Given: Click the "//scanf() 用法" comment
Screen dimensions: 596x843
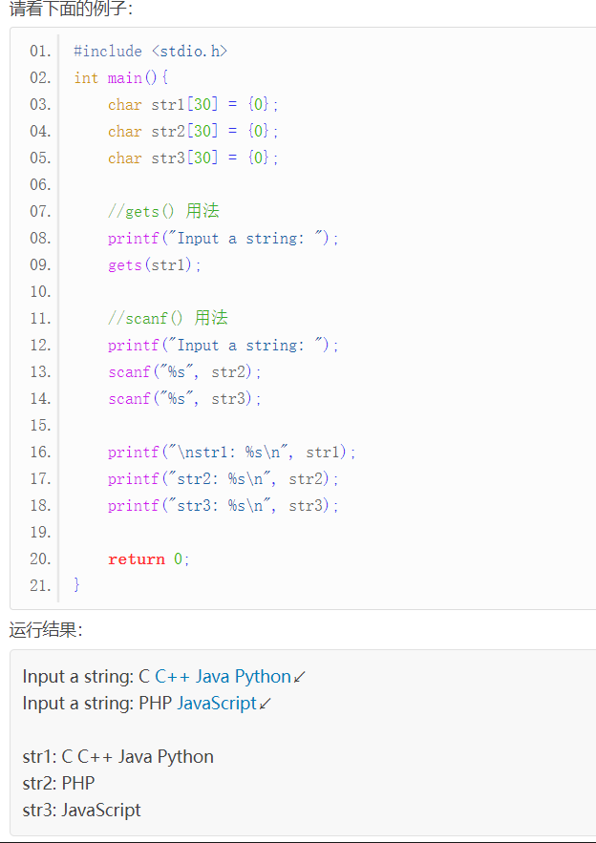Looking at the screenshot, I should (x=167, y=318).
